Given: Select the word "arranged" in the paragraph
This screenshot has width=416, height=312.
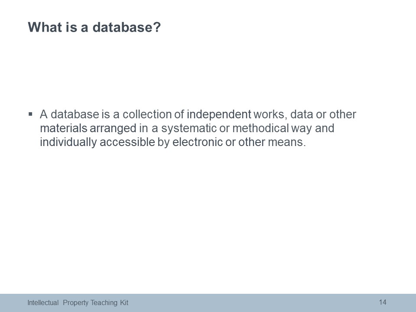Looking at the screenshot, I should point(113,128).
